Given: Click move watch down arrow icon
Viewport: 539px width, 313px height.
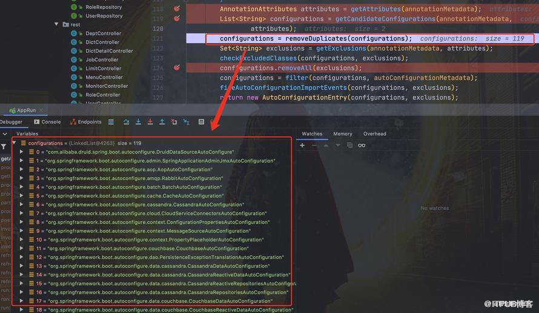Looking at the screenshot, I should point(338,146).
